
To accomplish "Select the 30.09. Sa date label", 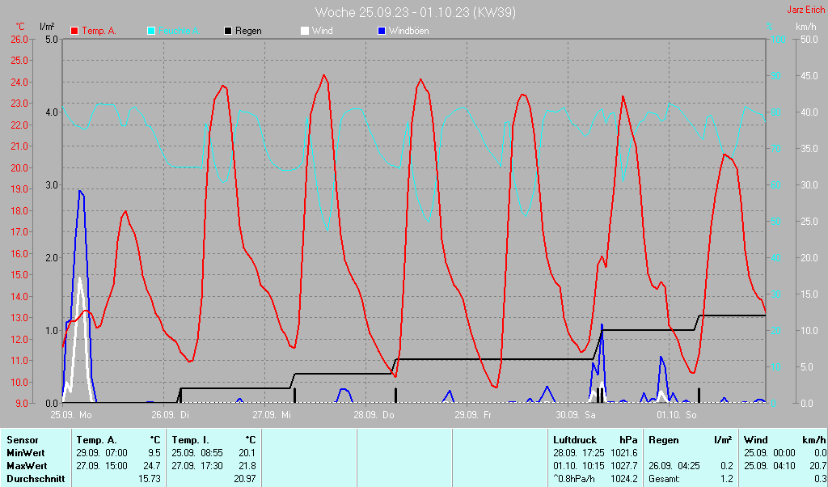I will tap(576, 415).
